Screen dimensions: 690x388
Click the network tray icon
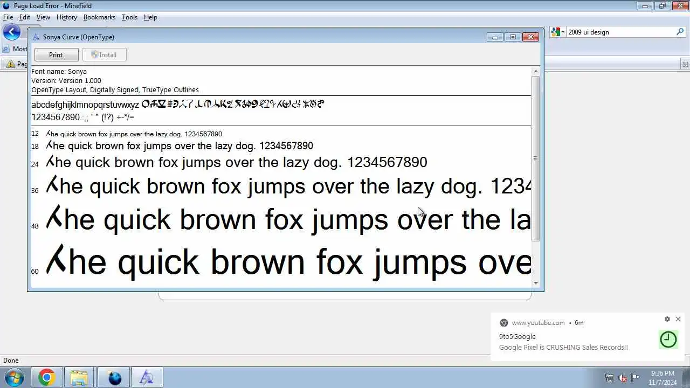[x=610, y=378]
